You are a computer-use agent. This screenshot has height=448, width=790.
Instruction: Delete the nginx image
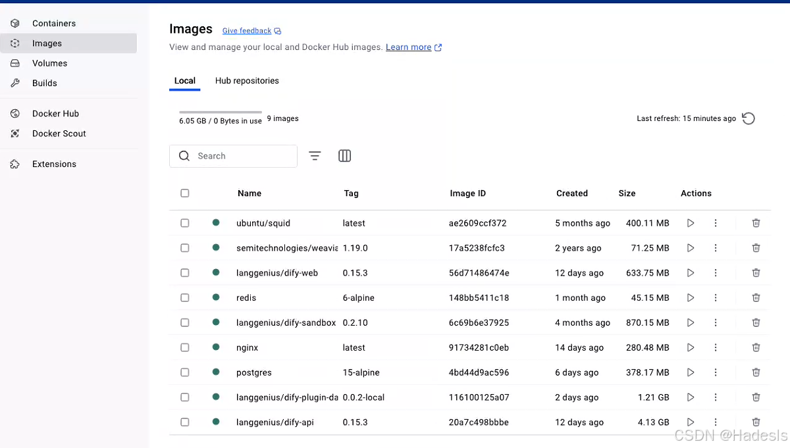point(756,347)
